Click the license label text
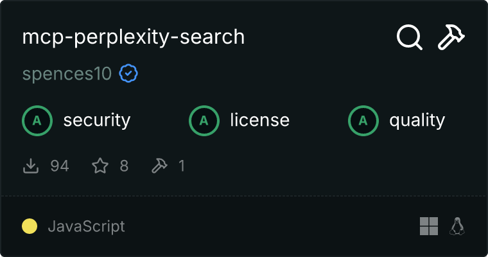This screenshot has height=257, width=488. (259, 120)
